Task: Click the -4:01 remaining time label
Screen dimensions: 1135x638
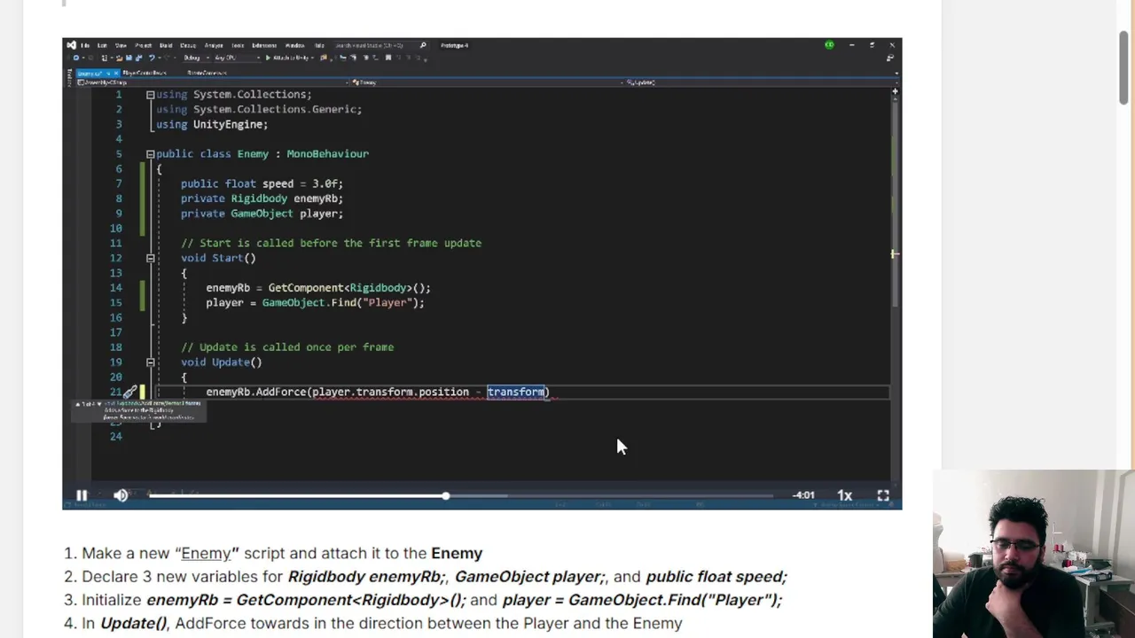Action: pyautogui.click(x=803, y=495)
